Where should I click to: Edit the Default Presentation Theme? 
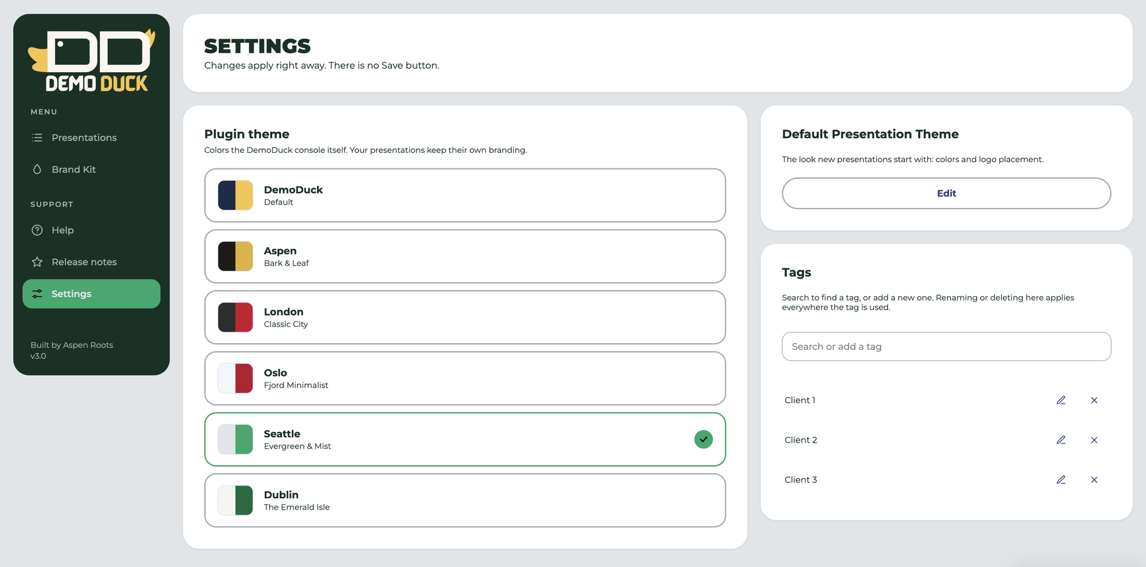pos(947,194)
